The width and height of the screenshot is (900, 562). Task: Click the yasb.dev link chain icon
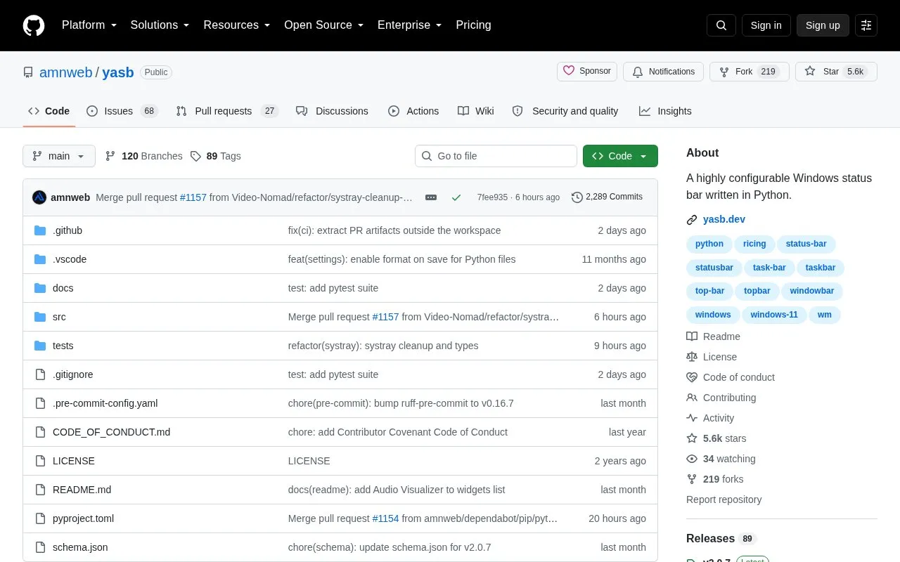tap(692, 220)
